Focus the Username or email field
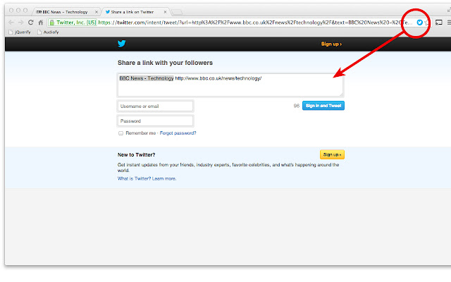451x282 pixels. coord(155,106)
